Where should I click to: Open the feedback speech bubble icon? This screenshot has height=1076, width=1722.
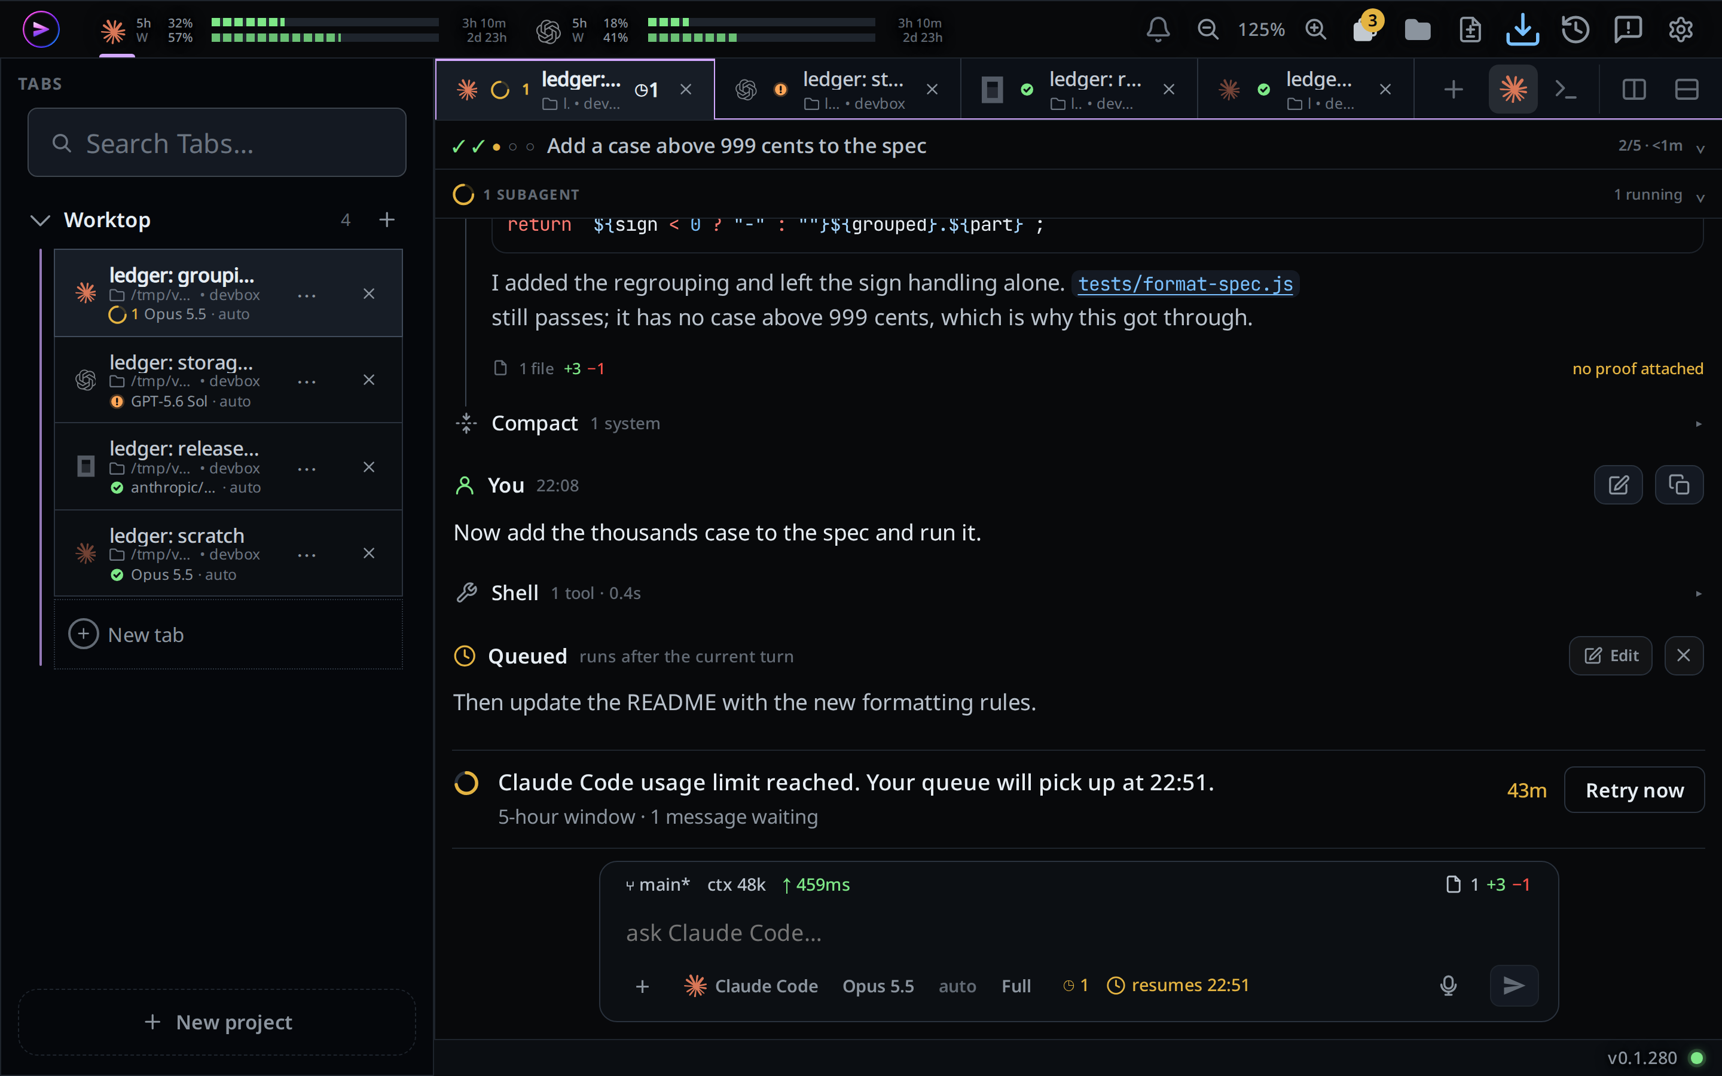[1628, 29]
